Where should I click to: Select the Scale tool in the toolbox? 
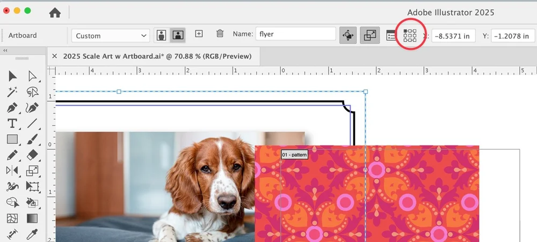tap(32, 171)
